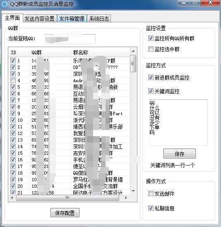Click inside the keyword list text box

coord(178,123)
